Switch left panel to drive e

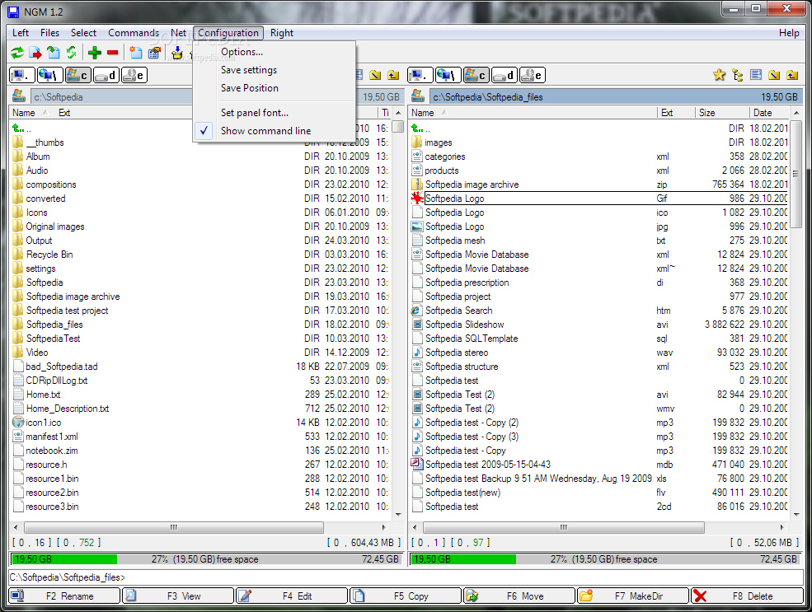pyautogui.click(x=134, y=76)
